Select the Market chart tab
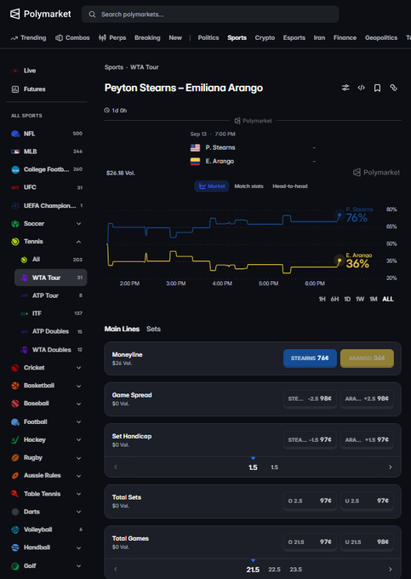This screenshot has width=411, height=579. pos(212,186)
